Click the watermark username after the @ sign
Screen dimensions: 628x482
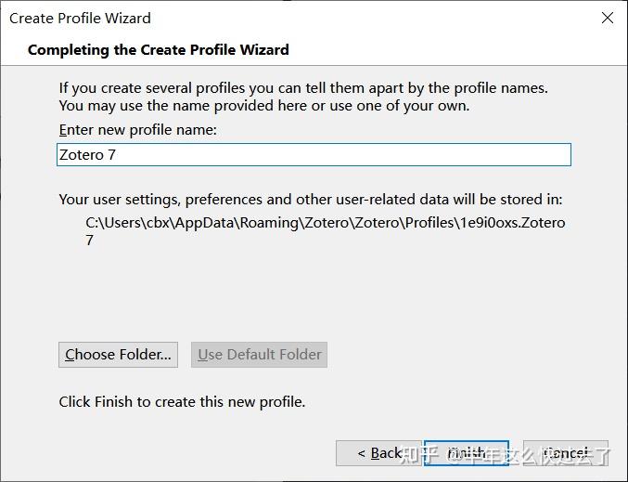pos(536,455)
